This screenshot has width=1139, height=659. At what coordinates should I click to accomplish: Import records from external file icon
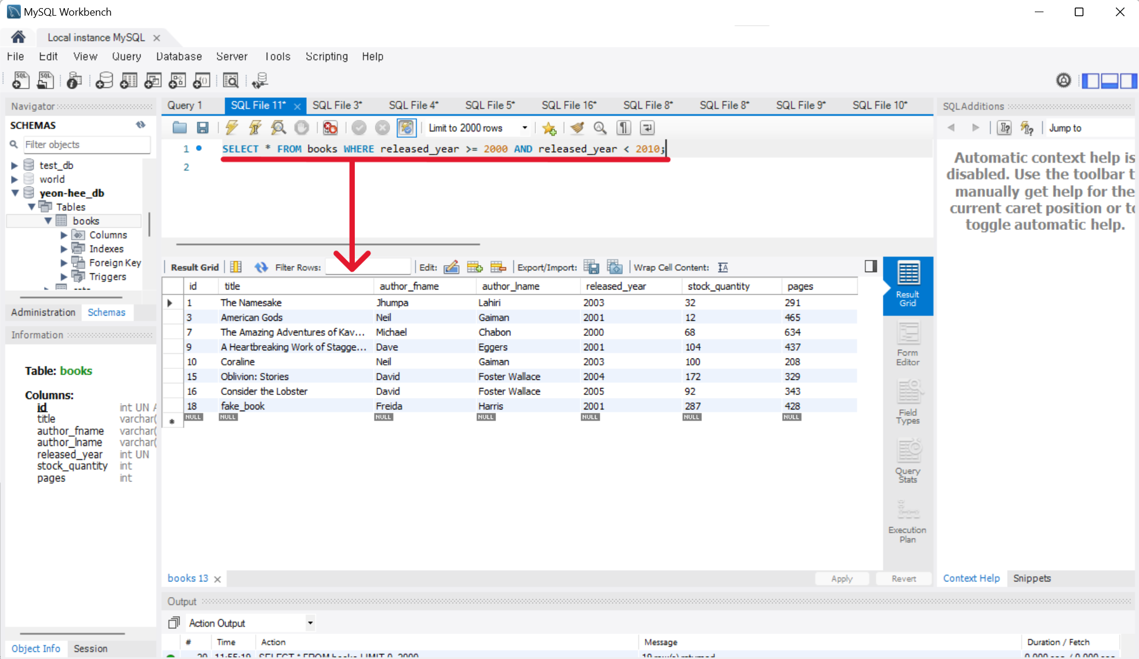click(x=615, y=267)
